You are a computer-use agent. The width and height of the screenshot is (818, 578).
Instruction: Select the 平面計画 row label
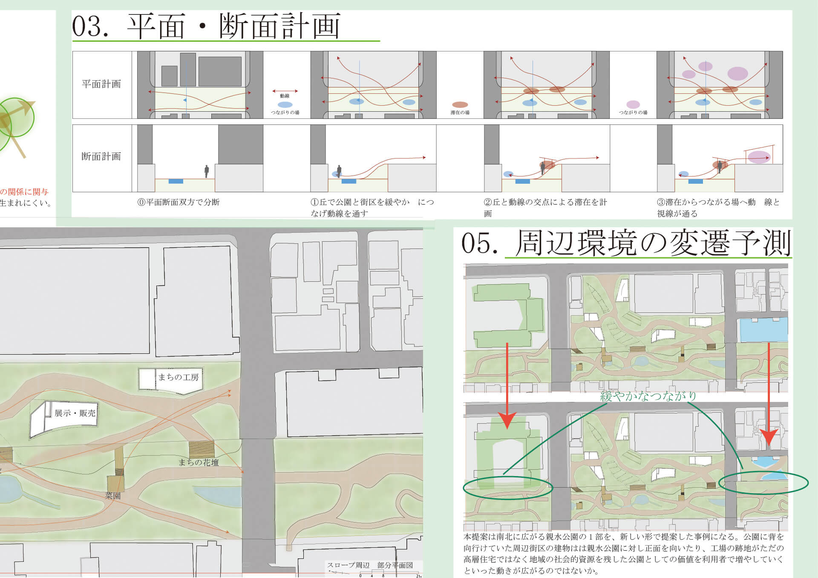pos(101,84)
